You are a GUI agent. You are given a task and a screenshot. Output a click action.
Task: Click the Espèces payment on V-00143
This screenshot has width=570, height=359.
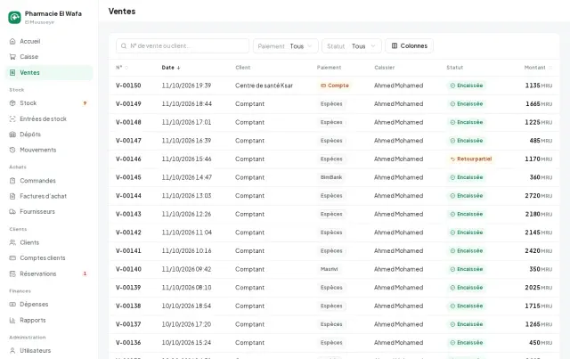331,214
